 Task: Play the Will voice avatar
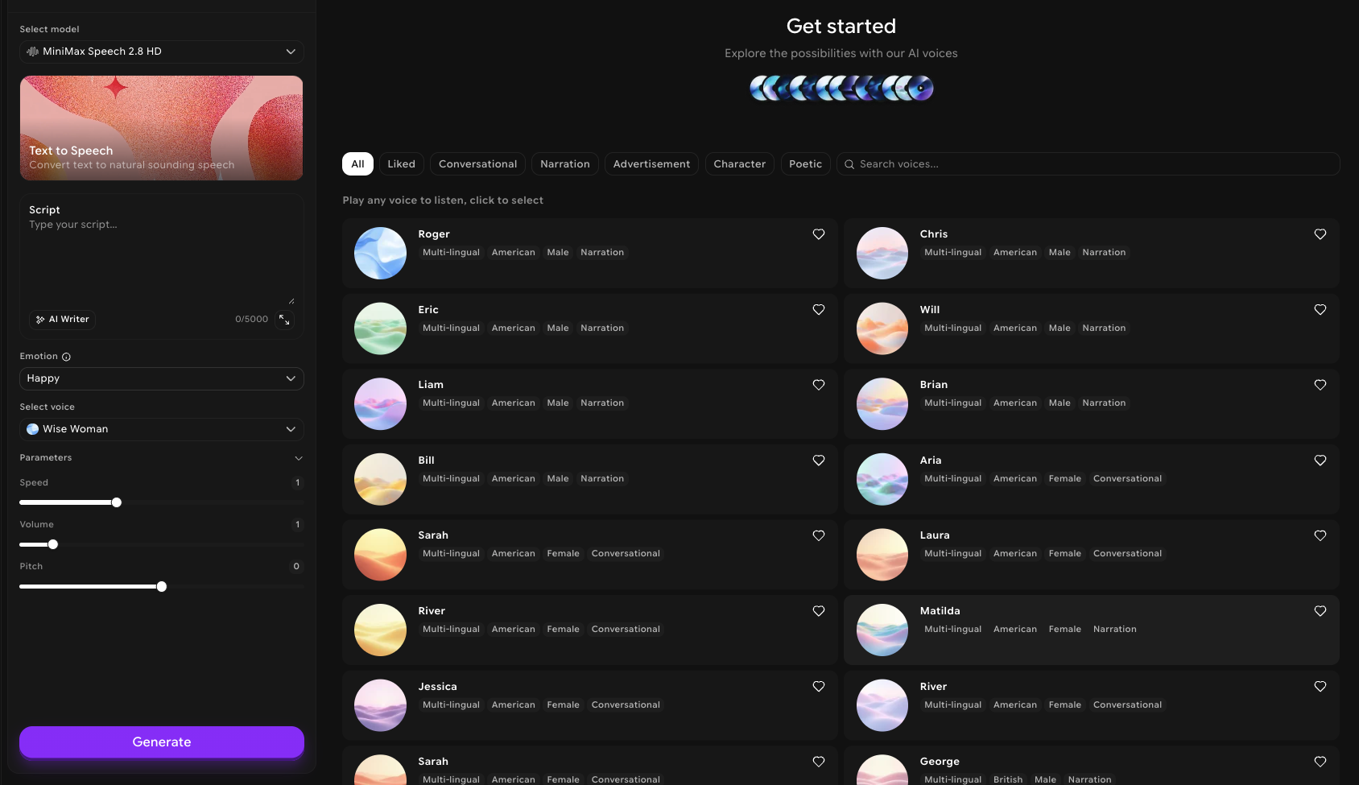[x=882, y=328]
